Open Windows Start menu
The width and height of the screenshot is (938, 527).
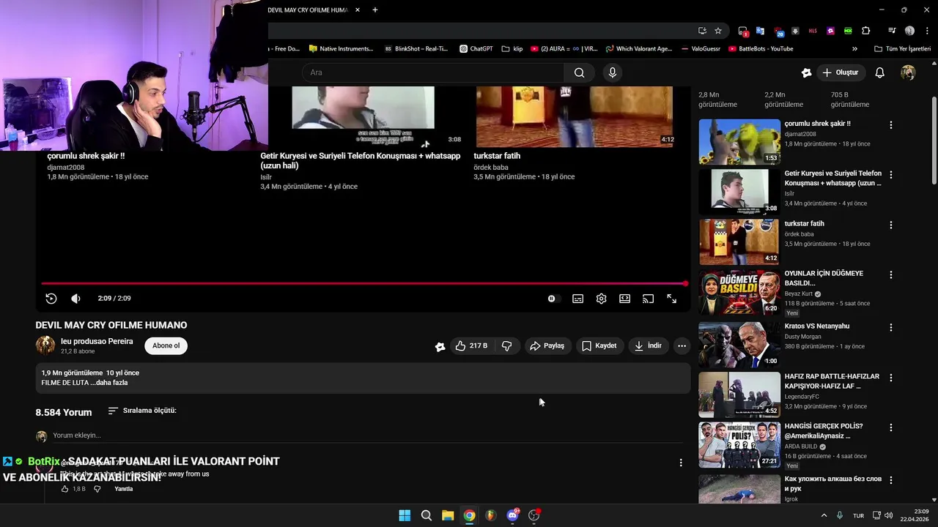point(405,515)
